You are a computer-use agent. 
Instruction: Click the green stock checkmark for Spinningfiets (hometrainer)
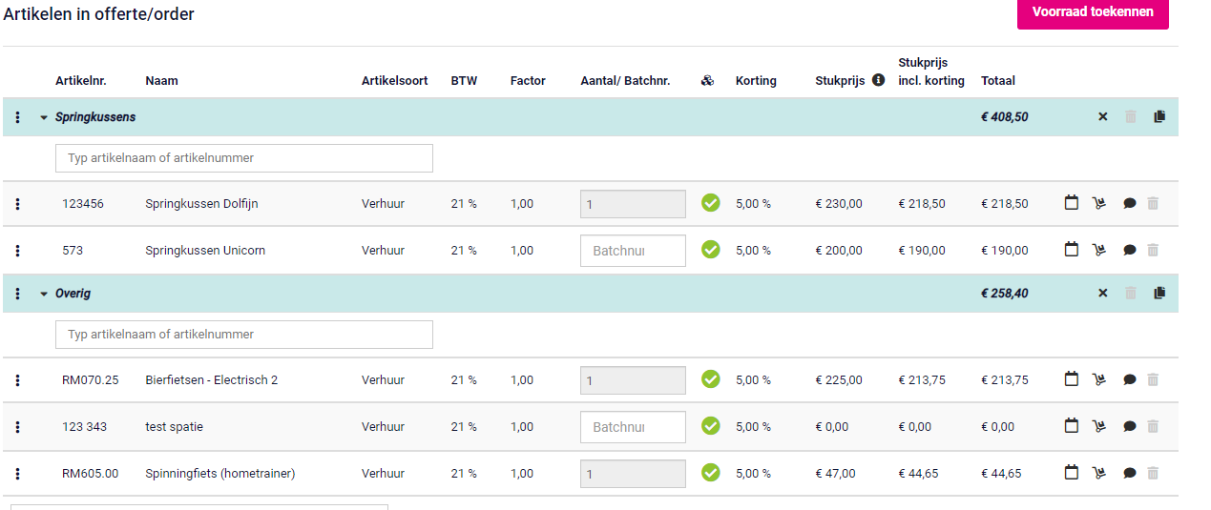710,473
